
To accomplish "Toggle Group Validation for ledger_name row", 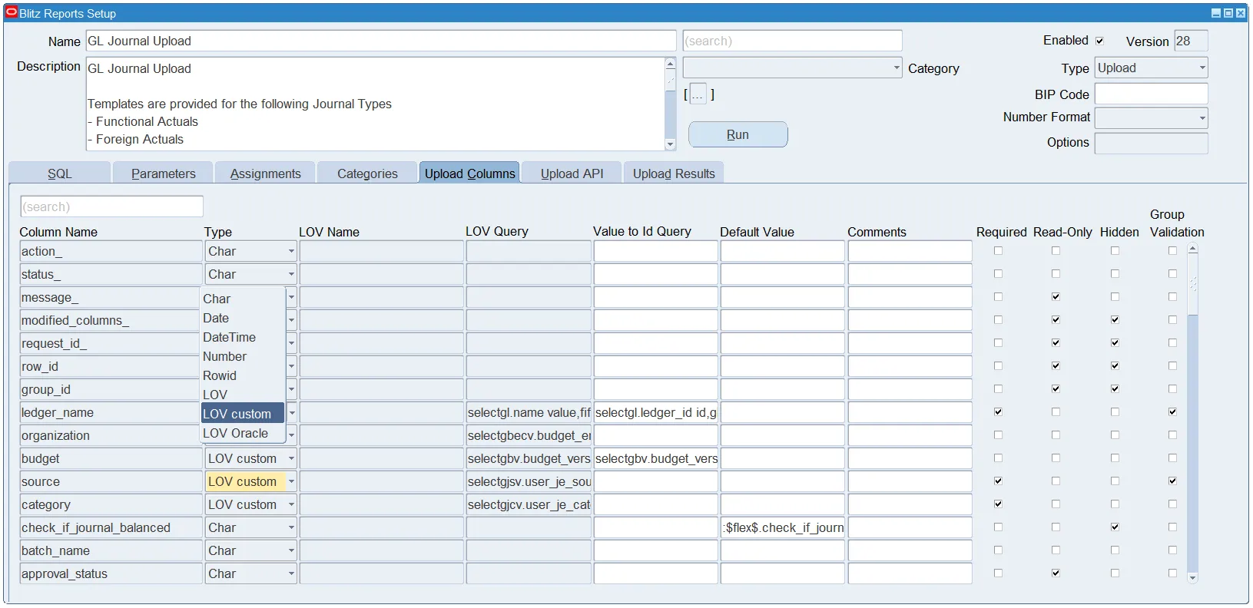I will click(x=1172, y=412).
